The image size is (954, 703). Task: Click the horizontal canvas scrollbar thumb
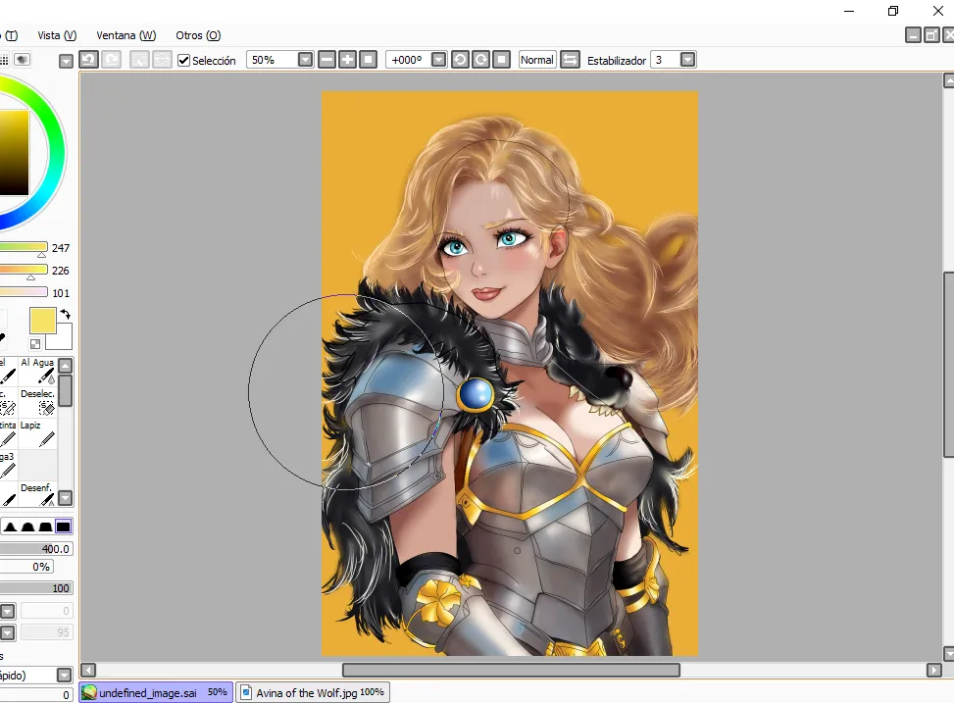[x=511, y=670]
